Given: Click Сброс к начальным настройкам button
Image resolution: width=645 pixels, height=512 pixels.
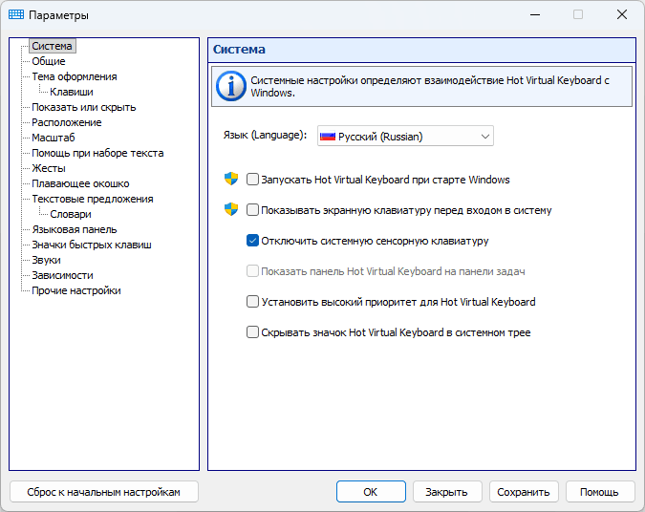Looking at the screenshot, I should pos(103,492).
